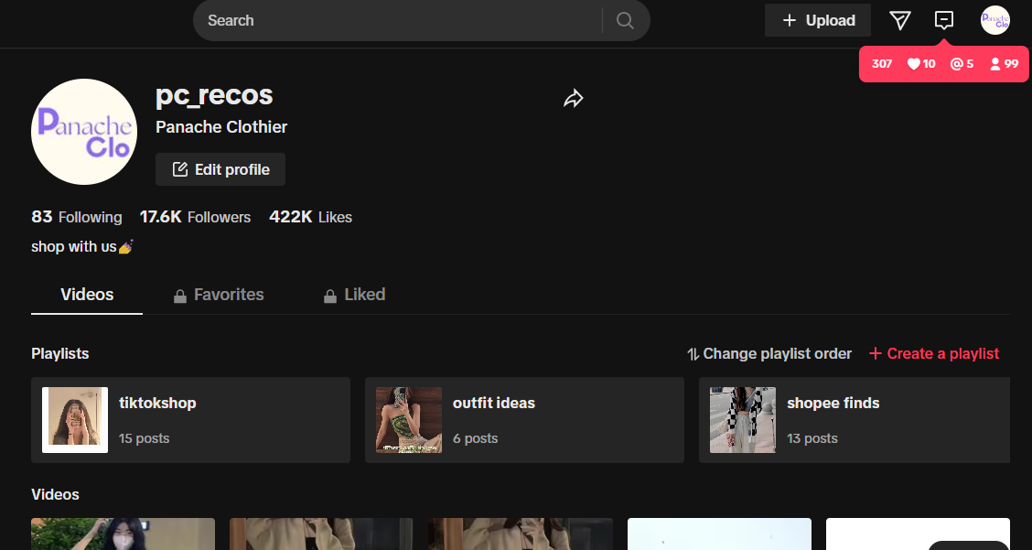
Task: Click the '15 posts' label
Action: 145,438
